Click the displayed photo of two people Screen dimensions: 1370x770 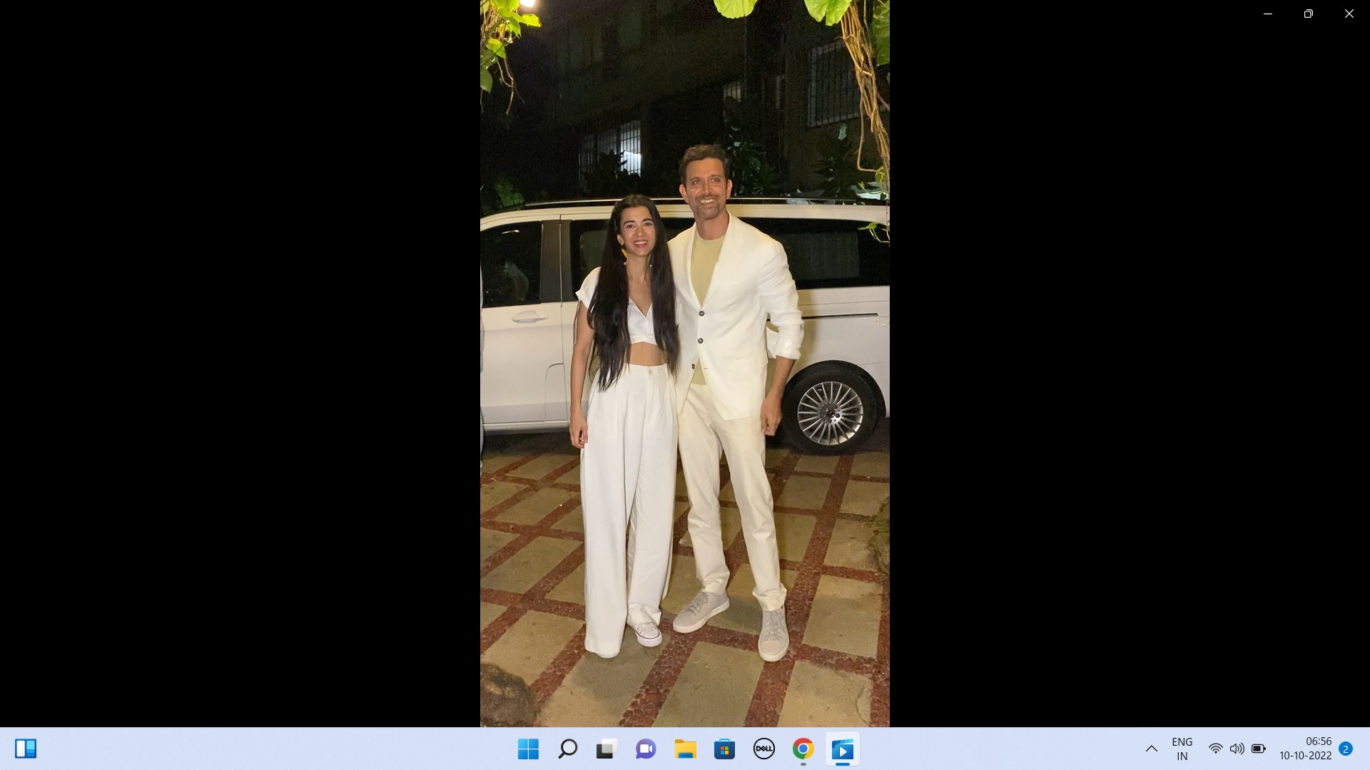[685, 364]
